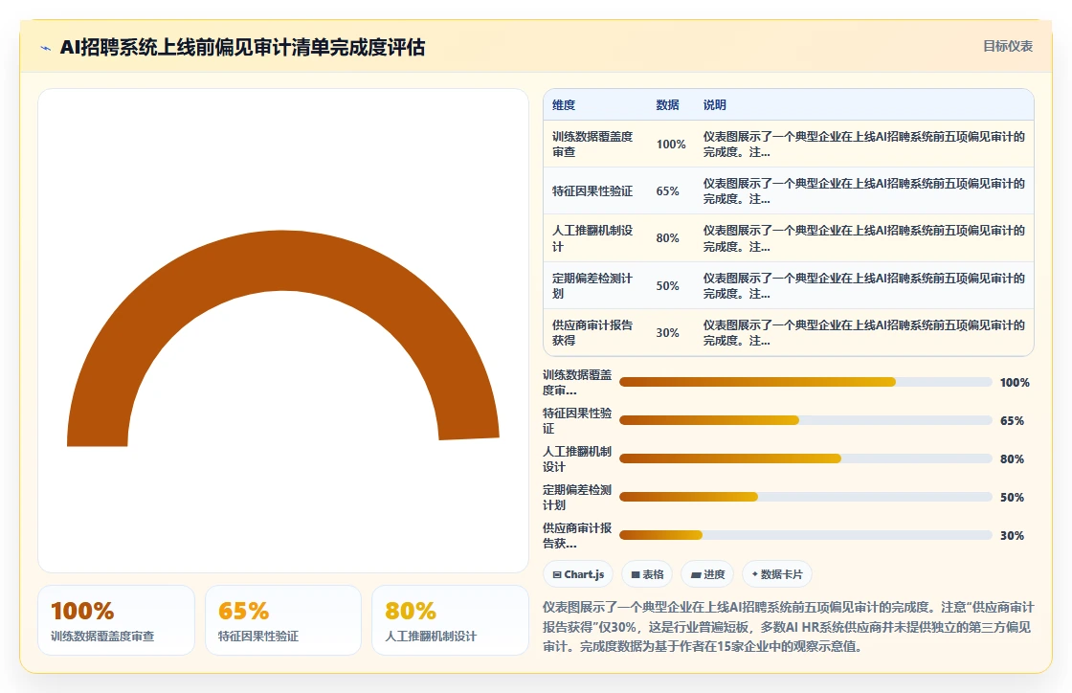Select the 数据卡片 chip
The width and height of the screenshot is (1072, 693).
(776, 574)
